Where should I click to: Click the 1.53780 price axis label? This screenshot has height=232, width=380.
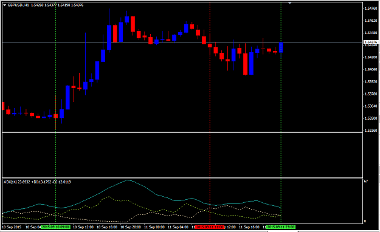(x=371, y=94)
